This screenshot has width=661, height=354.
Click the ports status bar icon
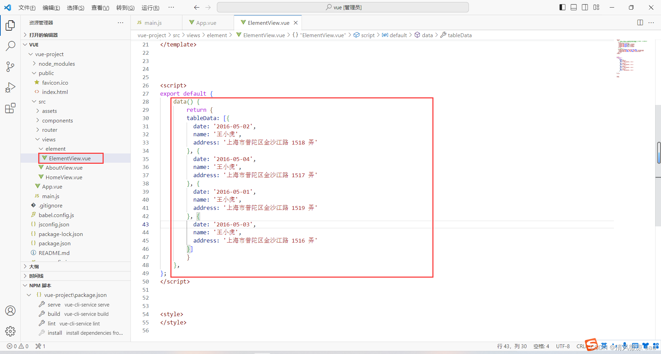point(40,346)
